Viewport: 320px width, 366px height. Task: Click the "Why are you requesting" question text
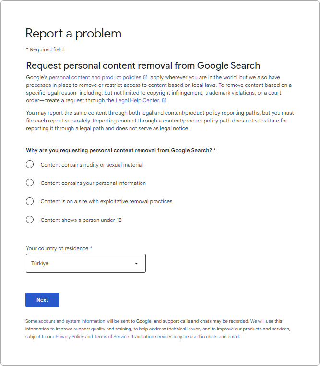click(121, 150)
